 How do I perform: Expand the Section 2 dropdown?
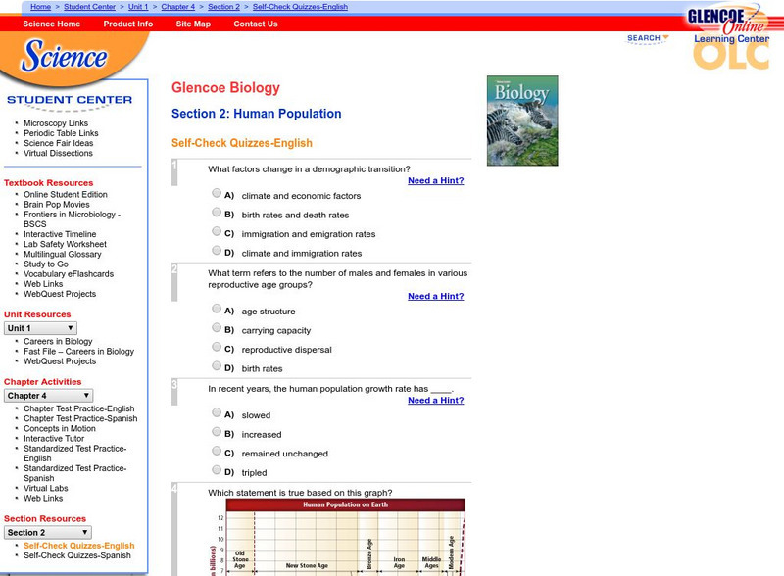tap(47, 533)
